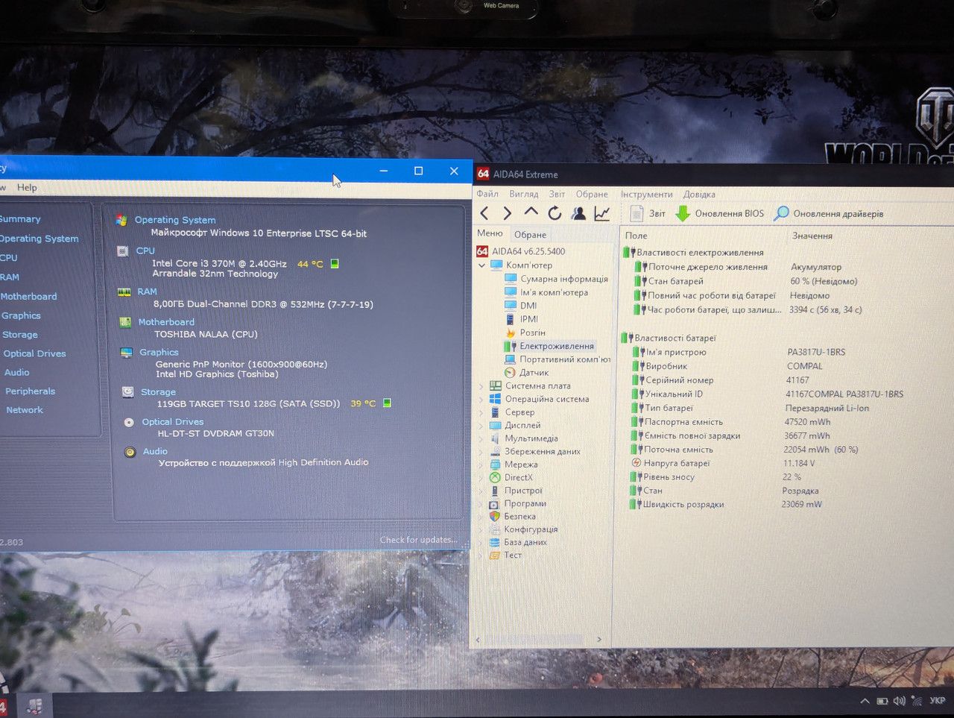The height and width of the screenshot is (718, 954).
Task: Select Сумарна інформація tree item
Action: pos(564,280)
